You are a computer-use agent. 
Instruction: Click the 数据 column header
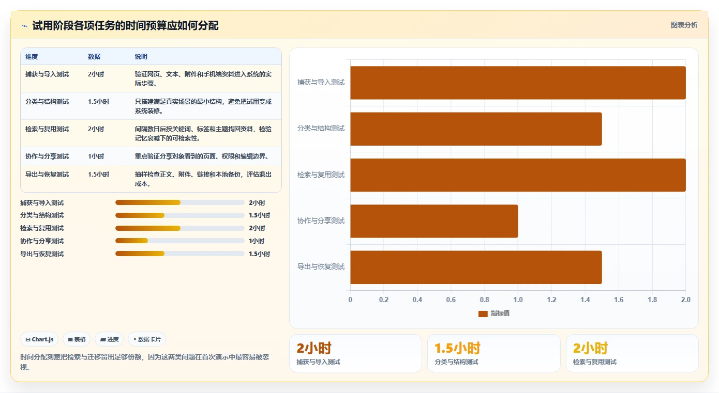[x=94, y=57]
